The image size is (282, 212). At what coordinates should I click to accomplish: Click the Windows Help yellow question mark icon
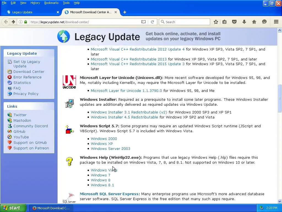point(69,161)
